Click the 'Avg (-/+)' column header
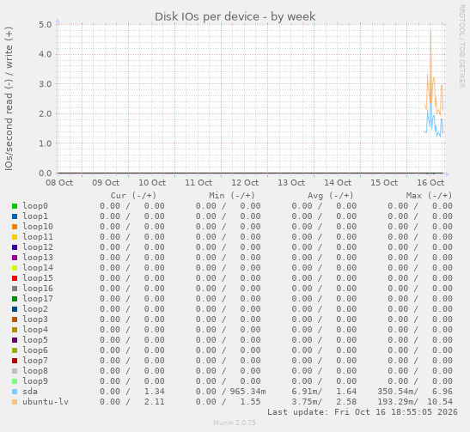Viewport: 470px width, 432px height. pos(330,196)
